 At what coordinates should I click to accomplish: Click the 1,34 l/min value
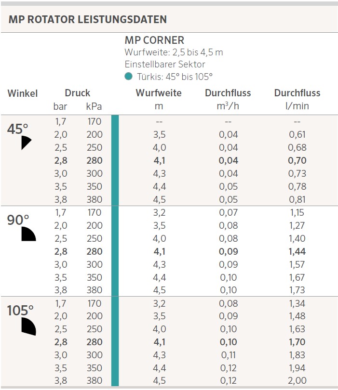click(x=297, y=303)
